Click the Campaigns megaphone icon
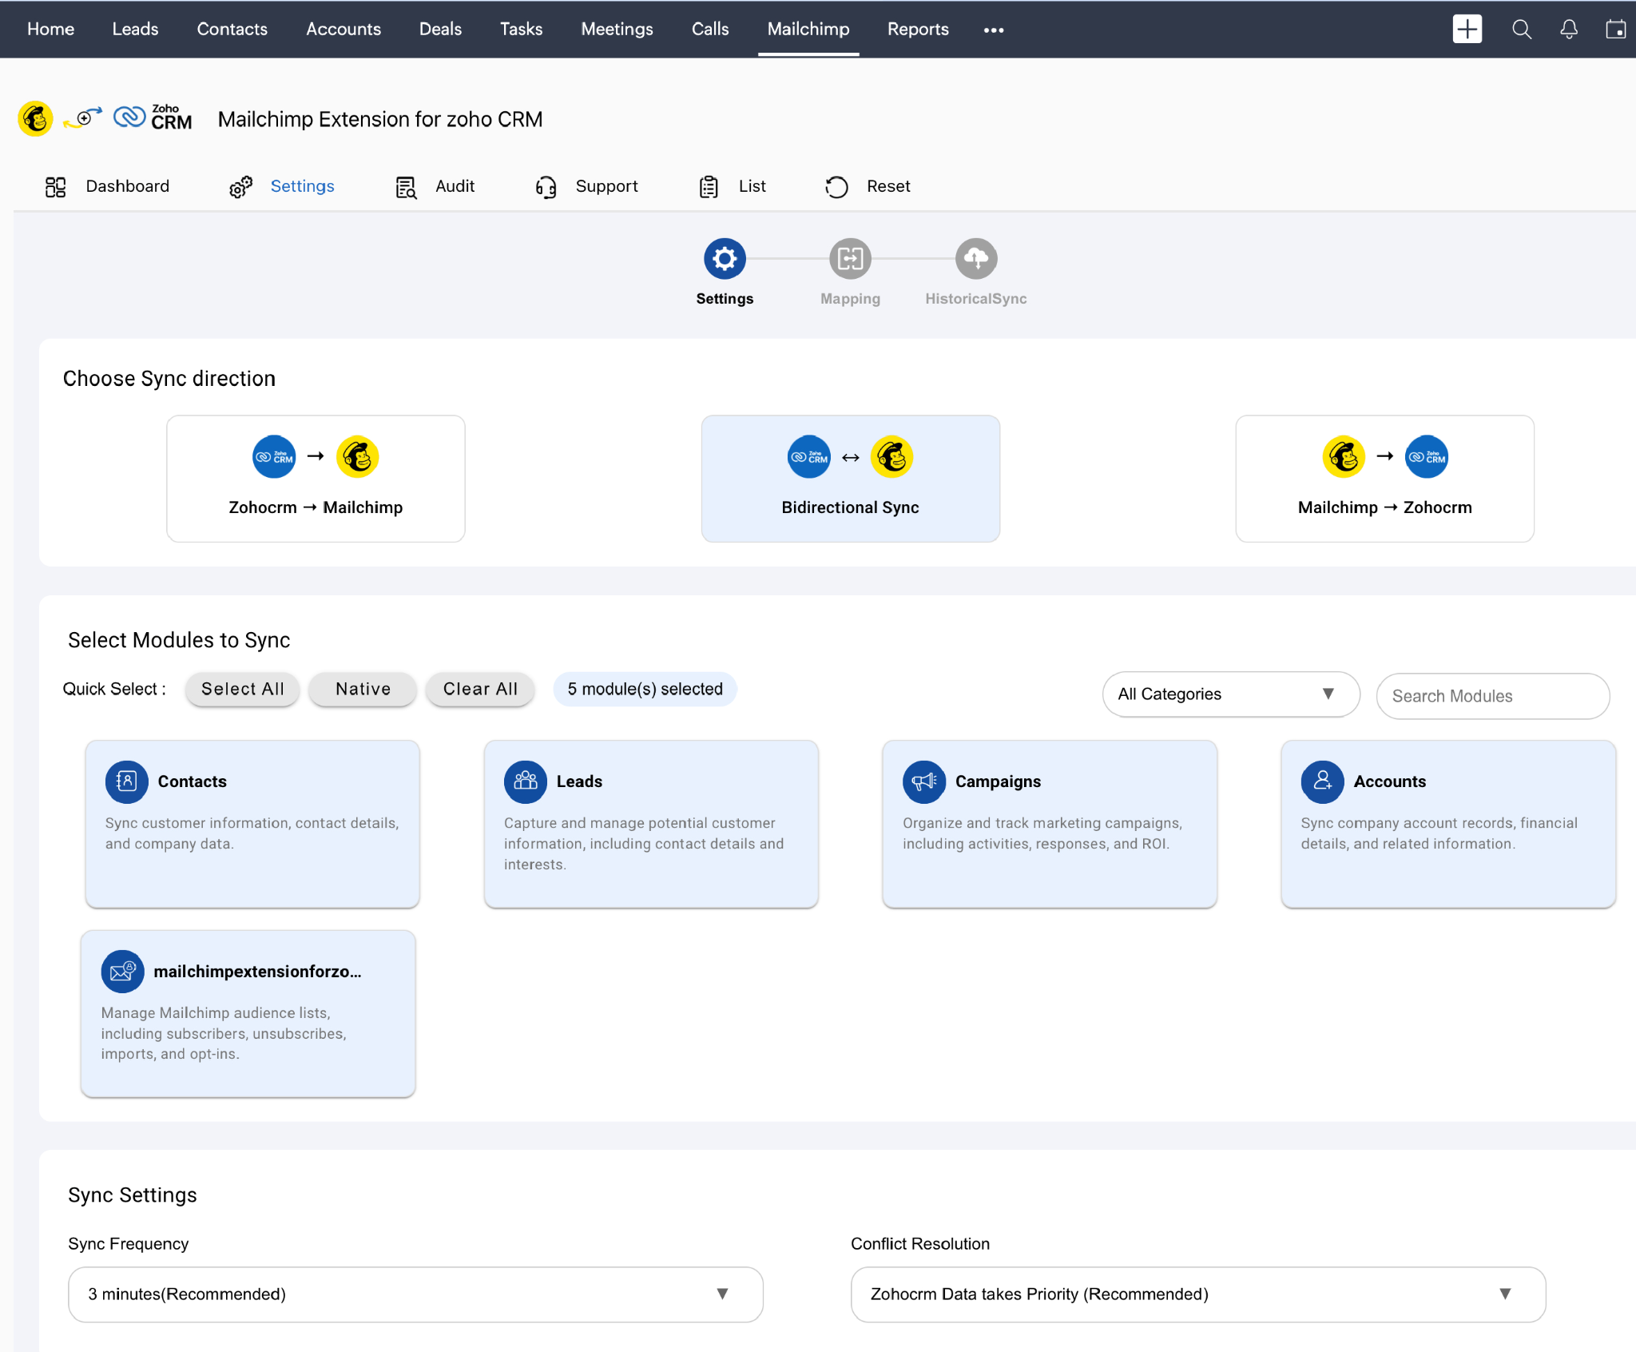1636x1352 pixels. (924, 781)
